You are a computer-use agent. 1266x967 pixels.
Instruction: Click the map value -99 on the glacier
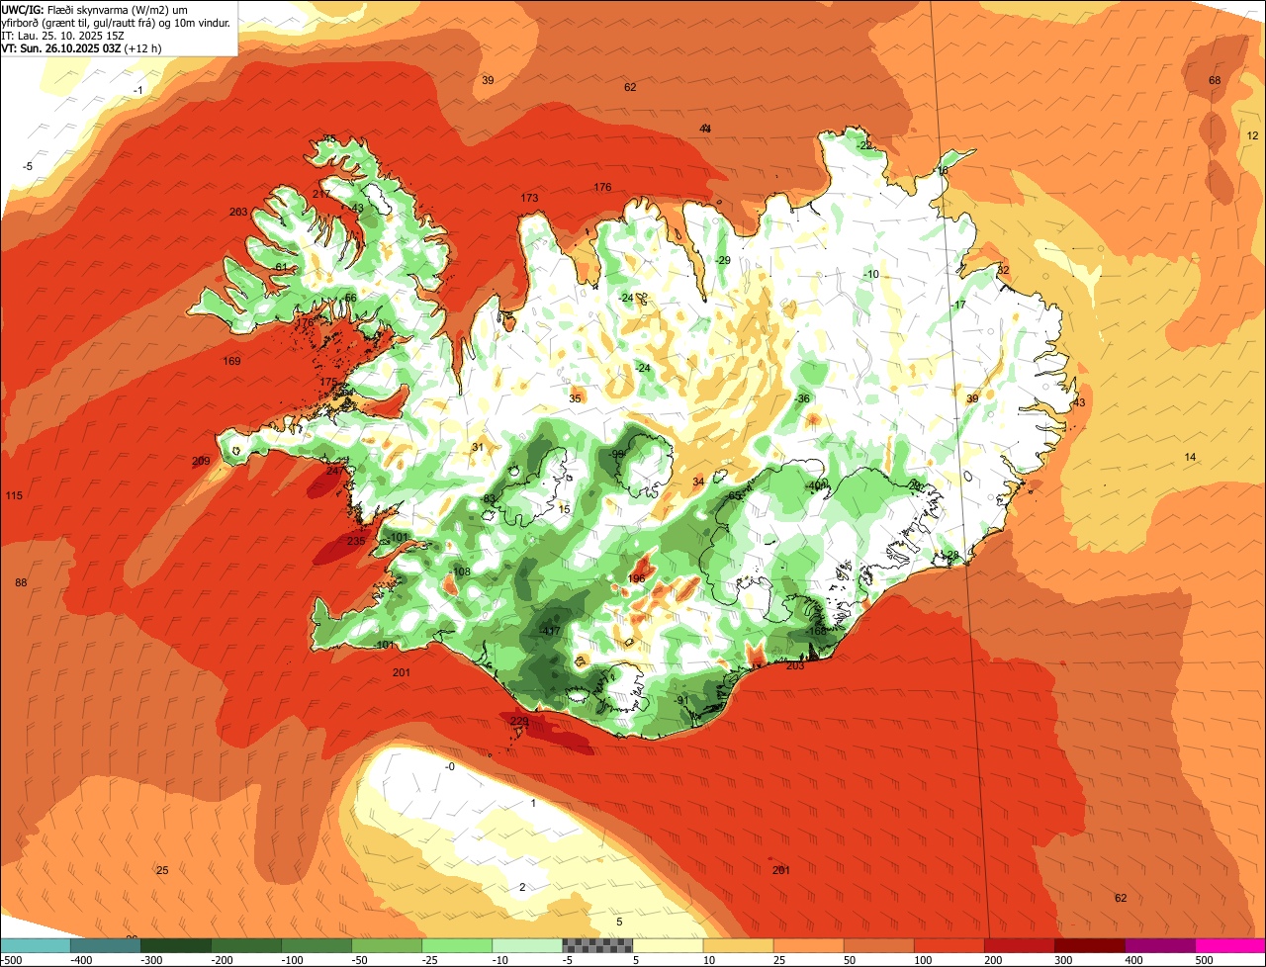pyautogui.click(x=617, y=454)
